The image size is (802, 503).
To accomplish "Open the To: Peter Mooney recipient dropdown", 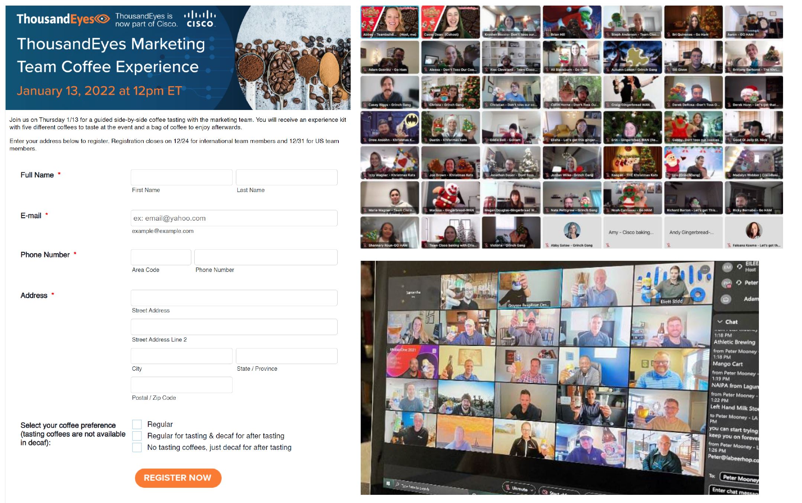I will (x=739, y=478).
